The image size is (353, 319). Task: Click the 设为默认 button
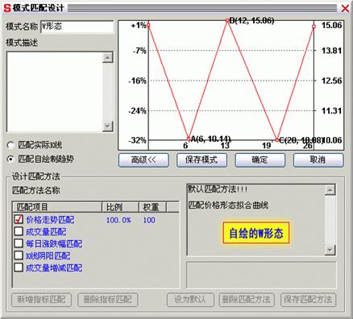coord(190,300)
